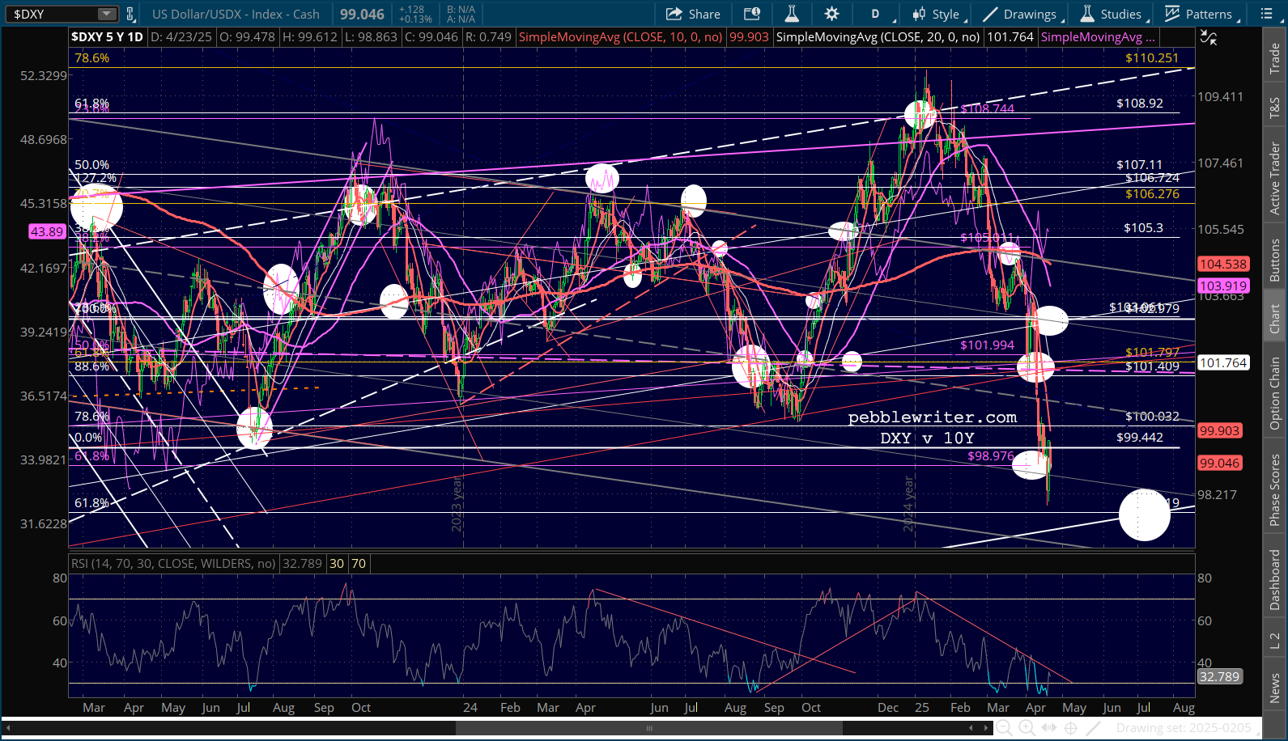
Task: Click the symbol link clip icon
Action: point(130,14)
